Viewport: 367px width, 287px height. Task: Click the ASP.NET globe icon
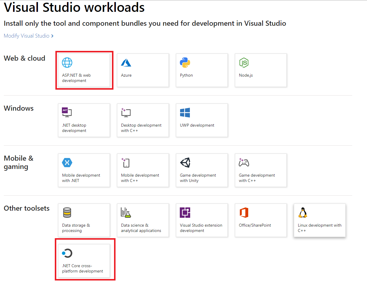[67, 63]
